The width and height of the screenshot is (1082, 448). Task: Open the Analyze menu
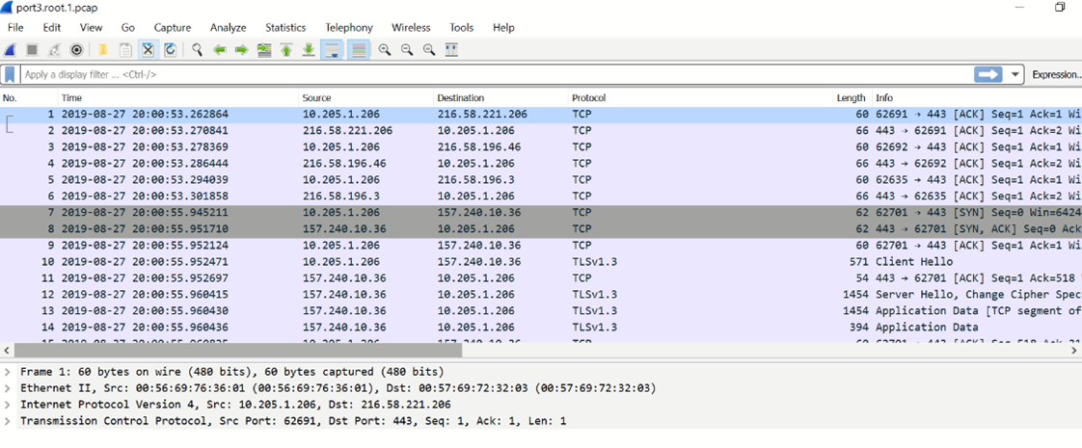coord(228,28)
